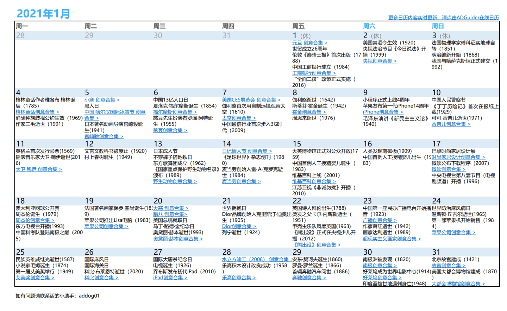
Task: Open the 憨豆创意合集 link
Action: click(x=170, y=130)
